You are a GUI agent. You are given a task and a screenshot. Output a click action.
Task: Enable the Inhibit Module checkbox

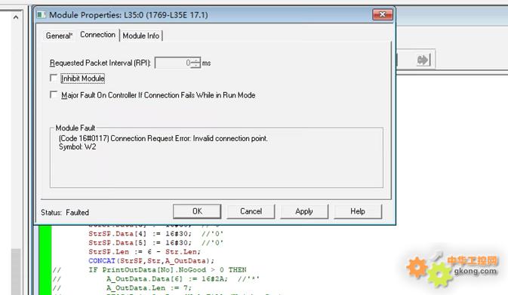(54, 78)
